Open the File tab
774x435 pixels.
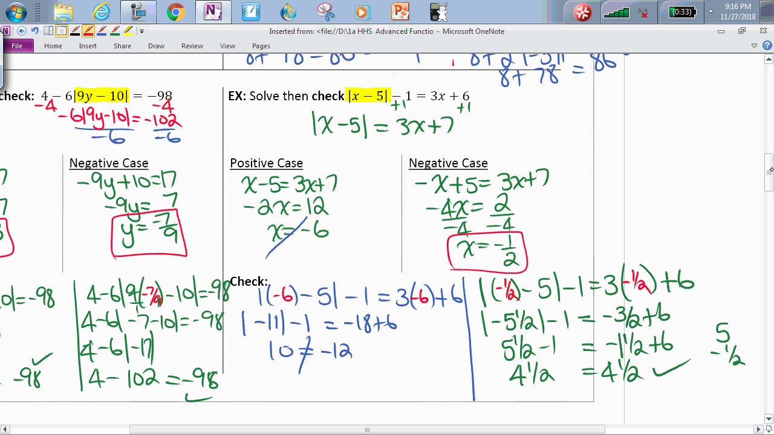coord(17,46)
